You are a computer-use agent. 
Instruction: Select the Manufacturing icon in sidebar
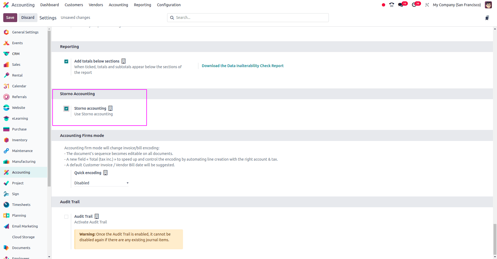pyautogui.click(x=6, y=161)
